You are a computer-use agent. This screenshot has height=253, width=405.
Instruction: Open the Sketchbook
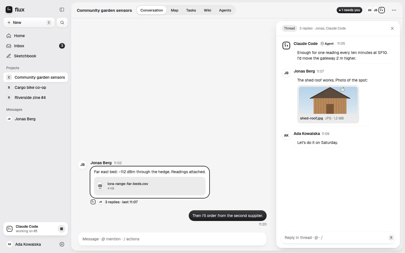click(35, 56)
